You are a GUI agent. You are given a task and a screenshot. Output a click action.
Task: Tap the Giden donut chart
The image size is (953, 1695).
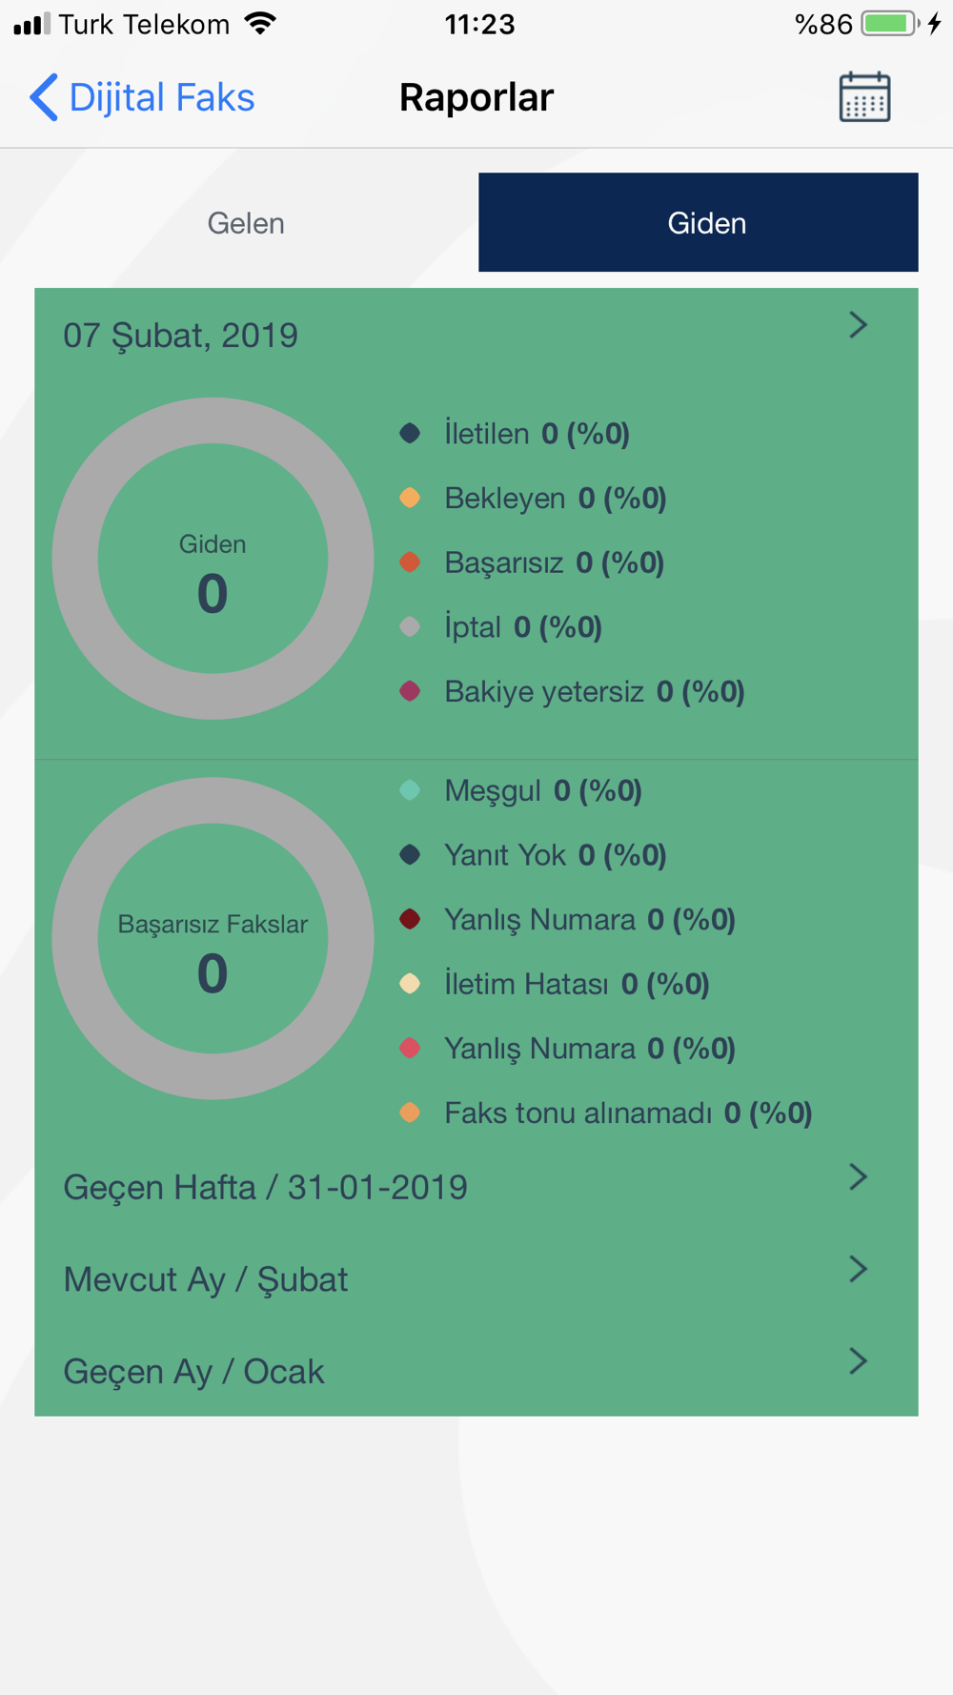(x=213, y=559)
